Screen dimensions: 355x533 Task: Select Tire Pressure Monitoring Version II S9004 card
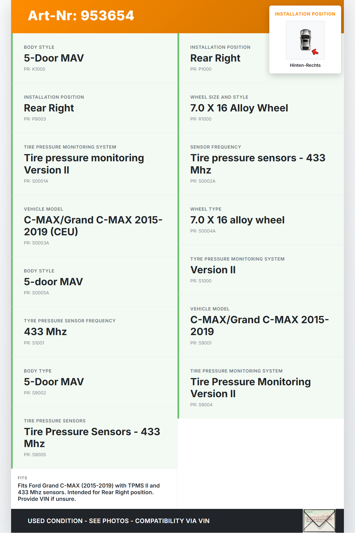[x=261, y=388]
